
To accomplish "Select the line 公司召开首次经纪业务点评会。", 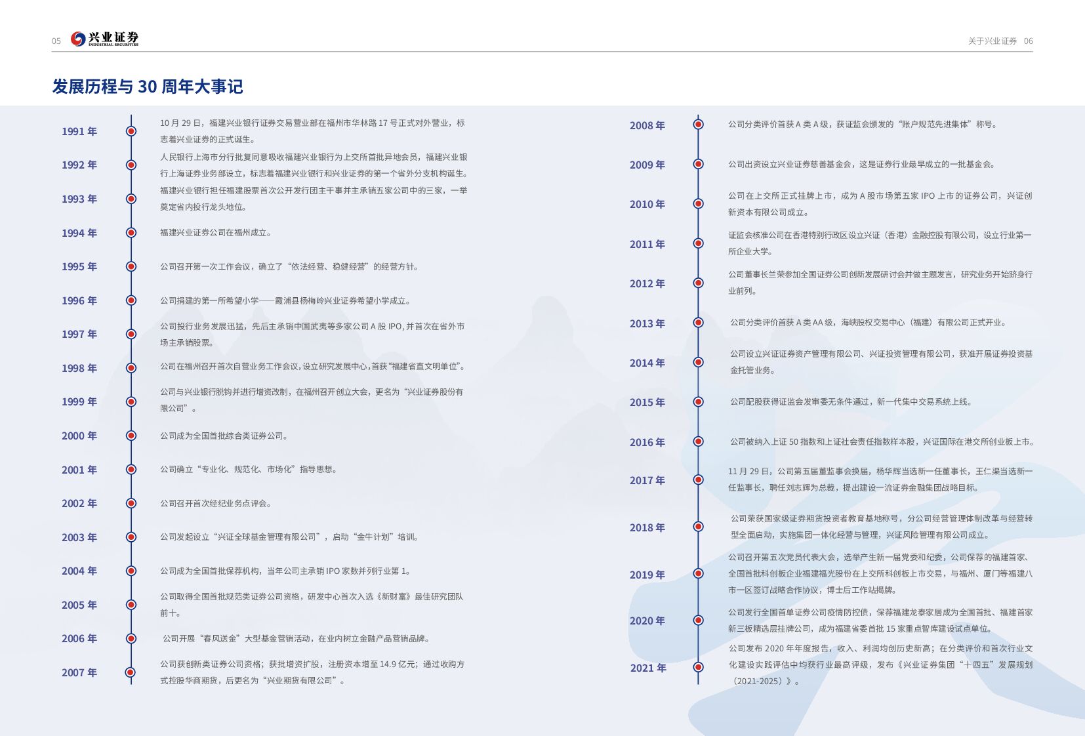I will click(216, 503).
